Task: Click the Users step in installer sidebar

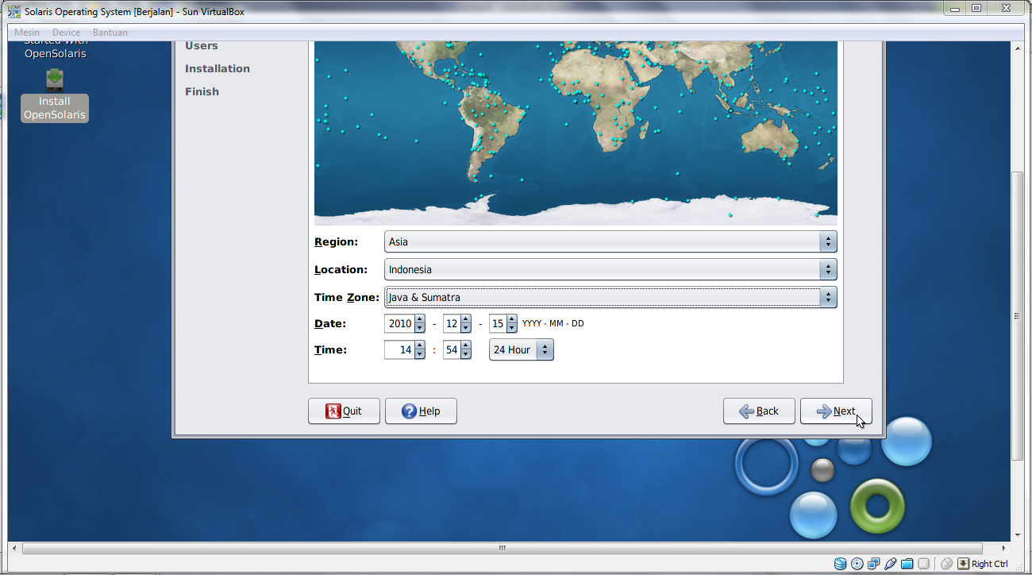Action: coord(202,45)
